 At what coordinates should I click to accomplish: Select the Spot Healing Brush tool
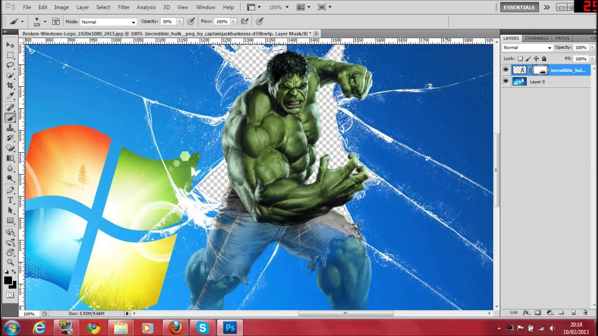click(x=10, y=108)
